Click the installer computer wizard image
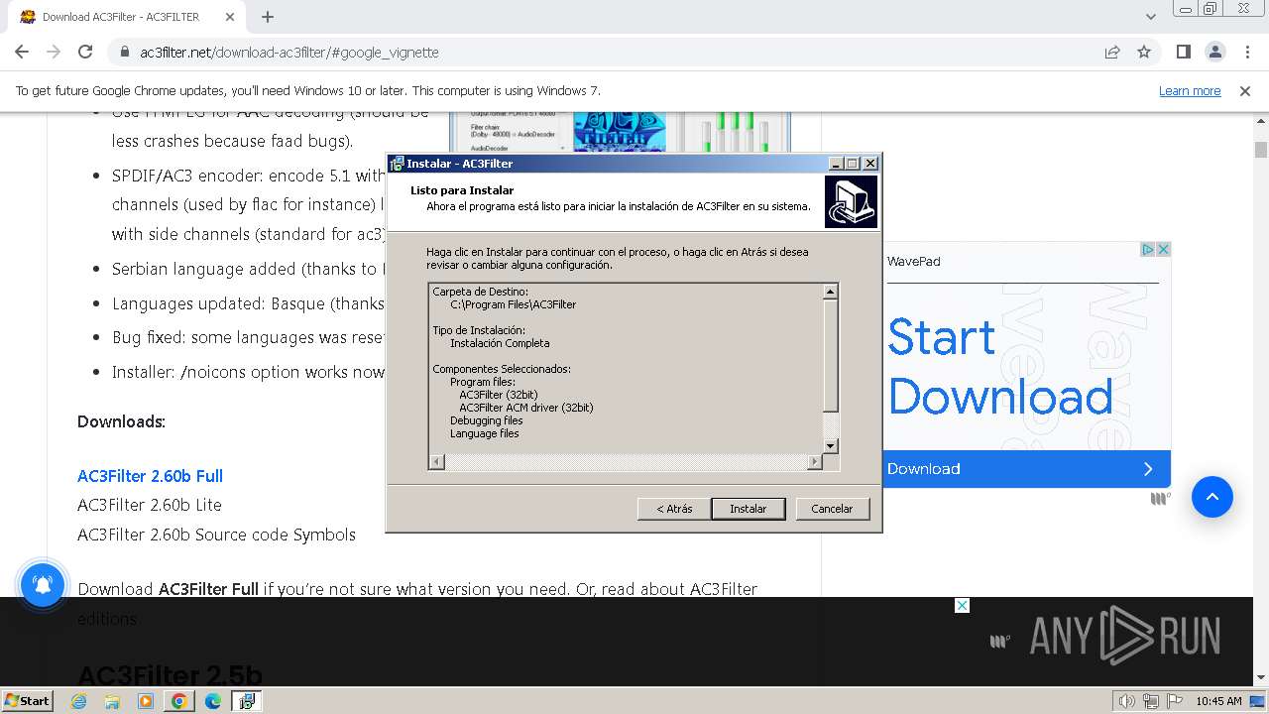Image resolution: width=1269 pixels, height=714 pixels. click(x=851, y=202)
